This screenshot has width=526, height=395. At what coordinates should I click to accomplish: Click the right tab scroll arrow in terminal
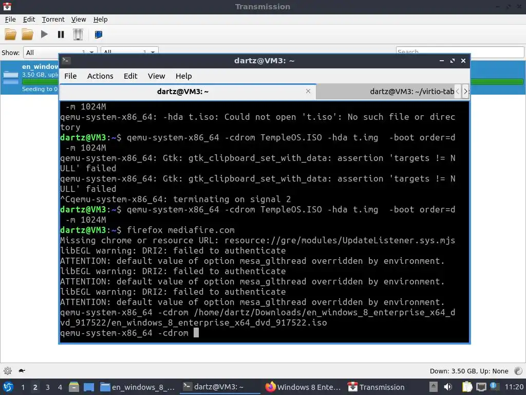point(465,92)
